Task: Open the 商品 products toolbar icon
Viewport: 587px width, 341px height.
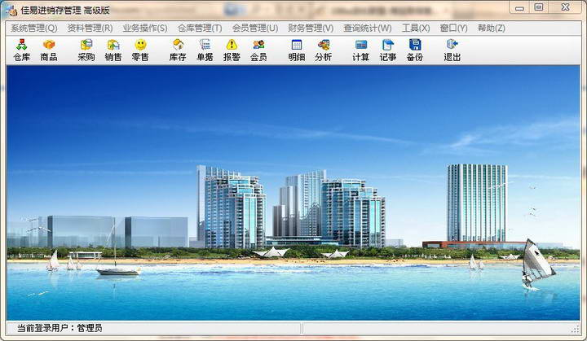Action: (49, 50)
